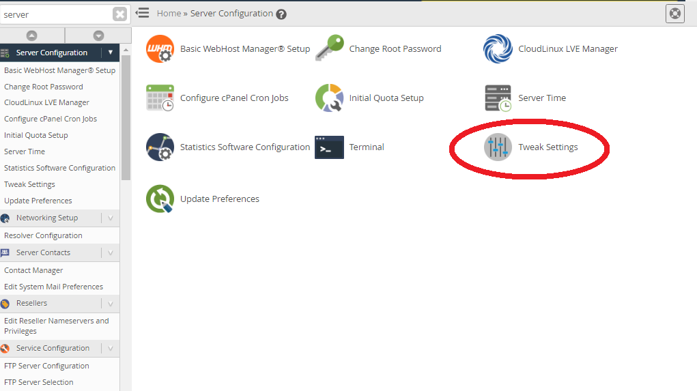
Task: Click the Server Contacts section icon
Action: click(5, 252)
